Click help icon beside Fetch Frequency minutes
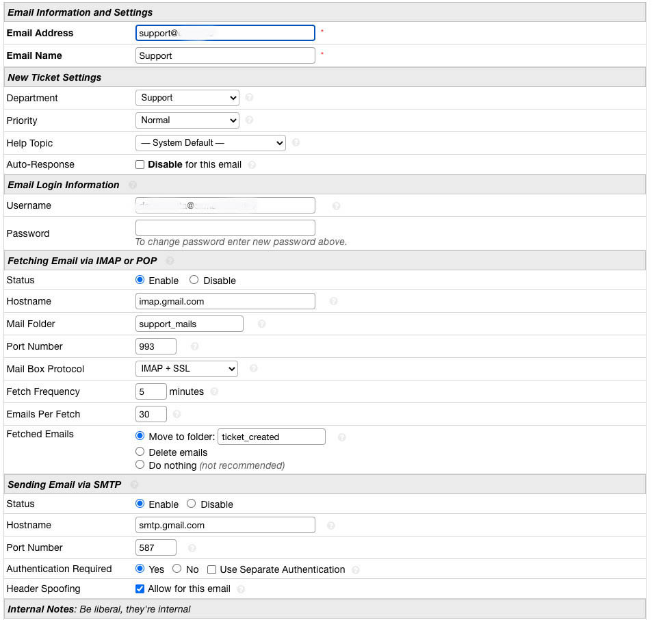The image size is (652, 620). (214, 391)
